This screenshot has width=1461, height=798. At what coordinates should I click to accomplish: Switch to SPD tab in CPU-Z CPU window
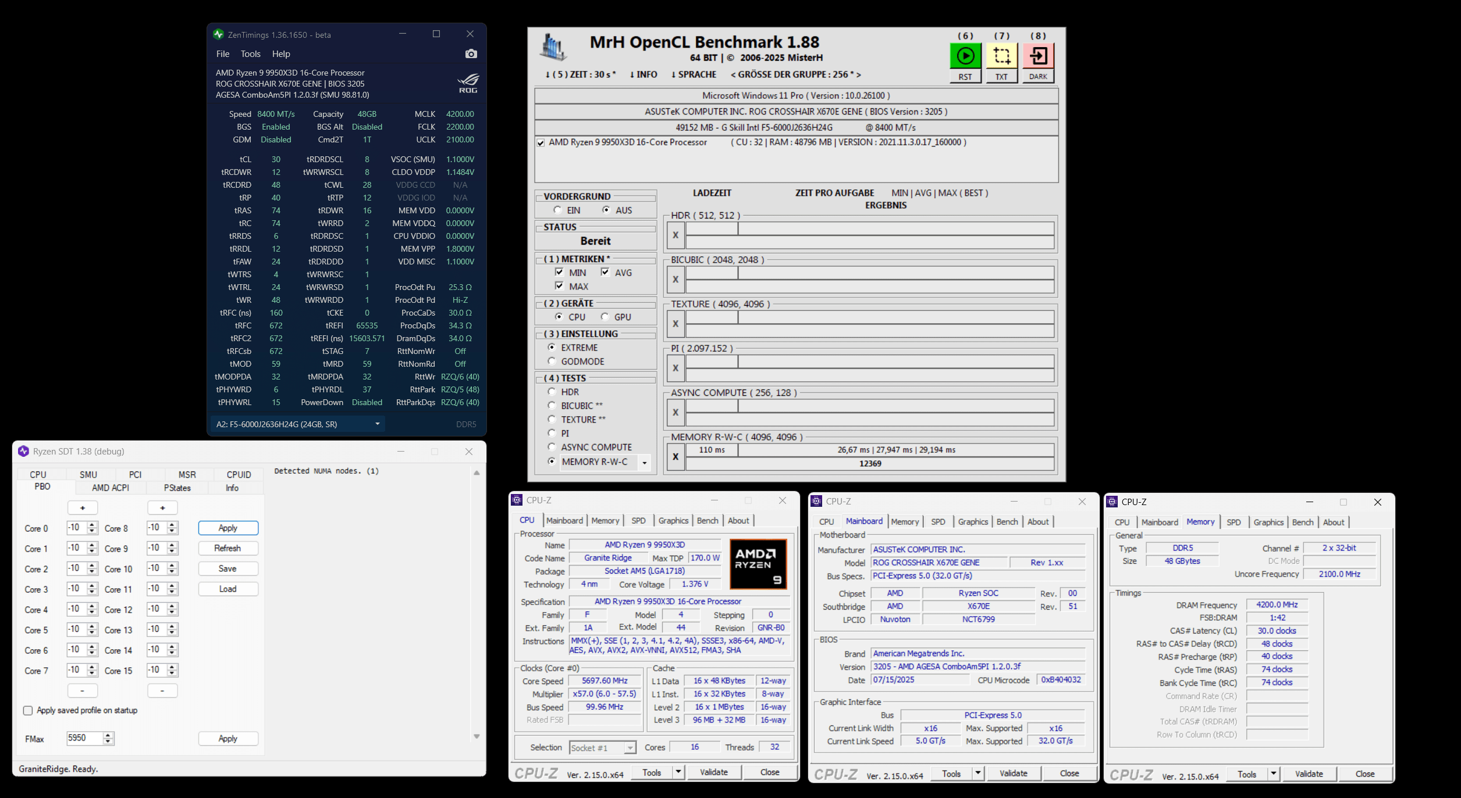tap(638, 521)
